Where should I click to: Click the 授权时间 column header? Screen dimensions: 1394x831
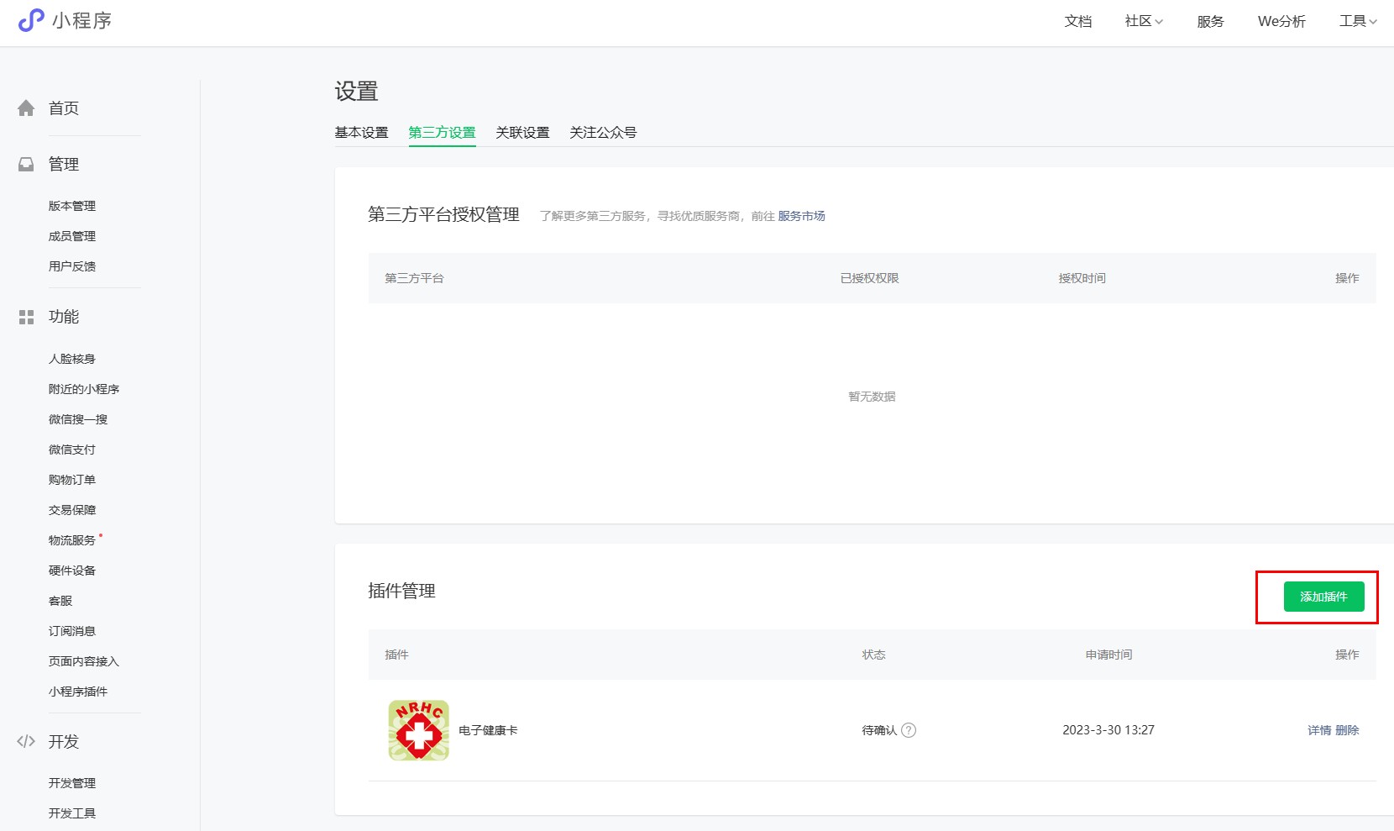point(1082,278)
